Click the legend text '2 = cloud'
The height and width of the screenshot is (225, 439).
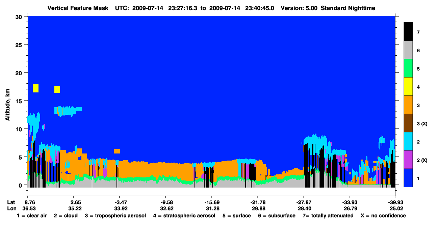point(66,216)
